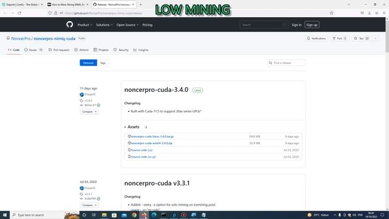The image size is (389, 219).
Task: Click the Sign up button
Action: (312, 25)
